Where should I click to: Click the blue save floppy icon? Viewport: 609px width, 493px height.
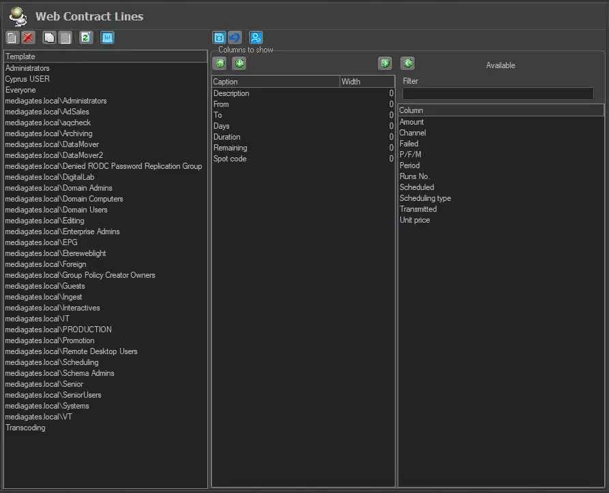(219, 38)
